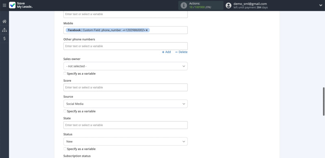Go to Home via sidebar house icon
Viewport: 325px width, 158px height.
click(x=4, y=22)
